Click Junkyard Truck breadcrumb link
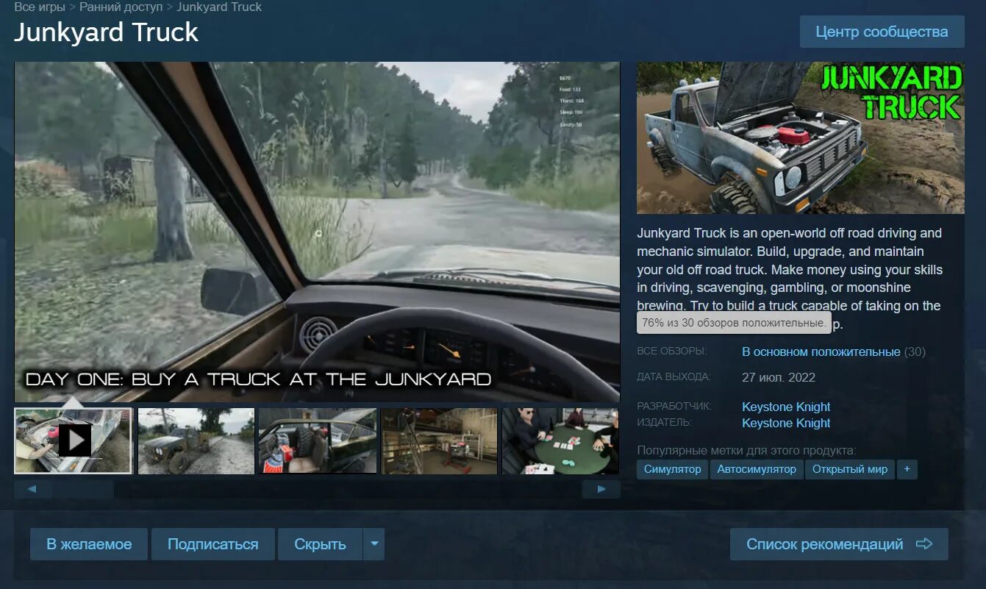The height and width of the screenshot is (589, 986). [x=219, y=7]
